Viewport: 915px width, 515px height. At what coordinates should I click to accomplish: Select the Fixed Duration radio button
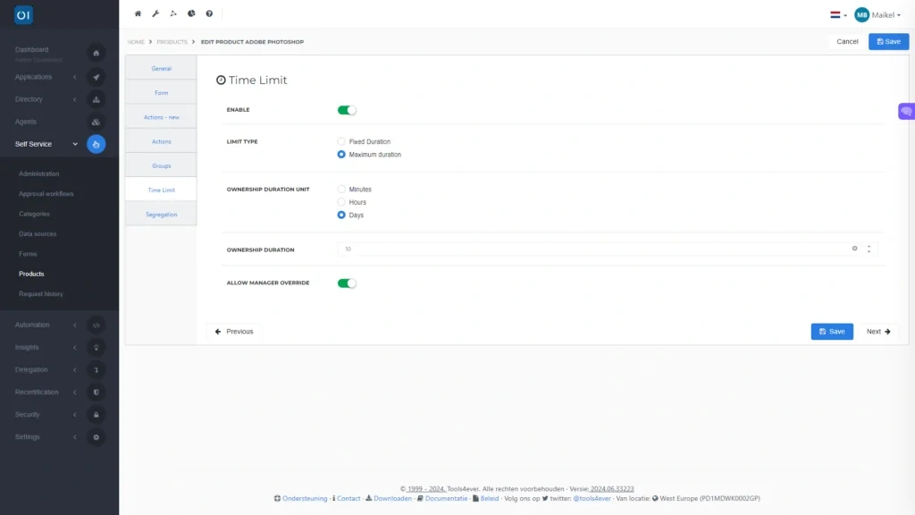coord(340,141)
